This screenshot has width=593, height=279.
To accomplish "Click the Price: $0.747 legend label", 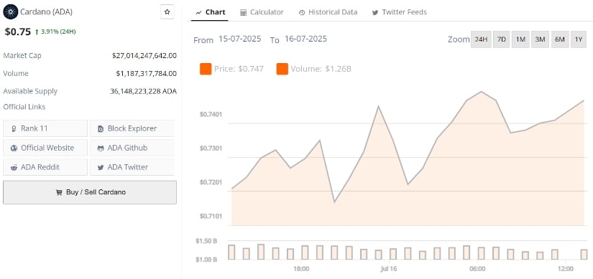I will coord(239,69).
